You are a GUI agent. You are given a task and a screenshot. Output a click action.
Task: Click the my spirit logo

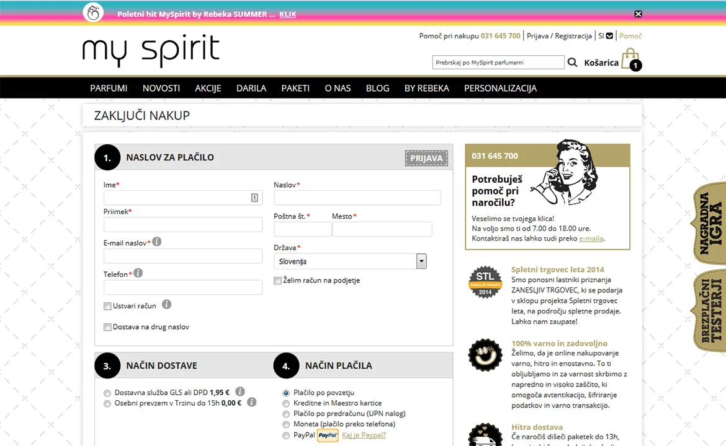point(151,50)
